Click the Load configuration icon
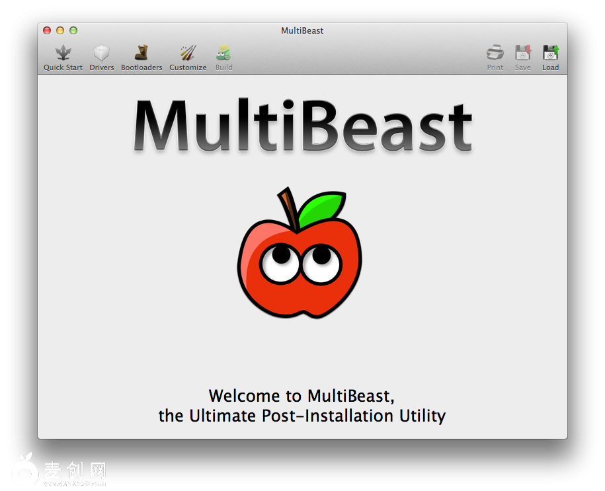 550,56
